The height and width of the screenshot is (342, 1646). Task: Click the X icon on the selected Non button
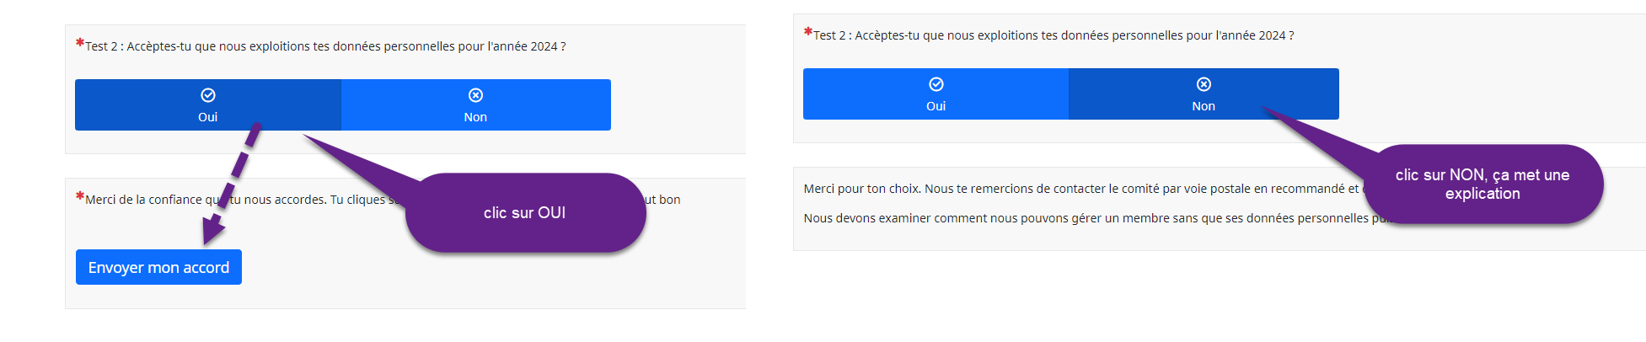1204,84
